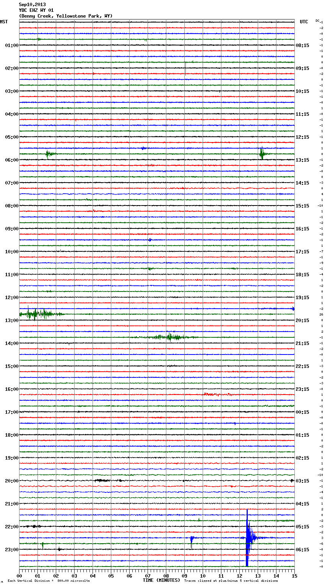Select the 14:00 MST time label
325x586 pixels.
[x=12, y=343]
